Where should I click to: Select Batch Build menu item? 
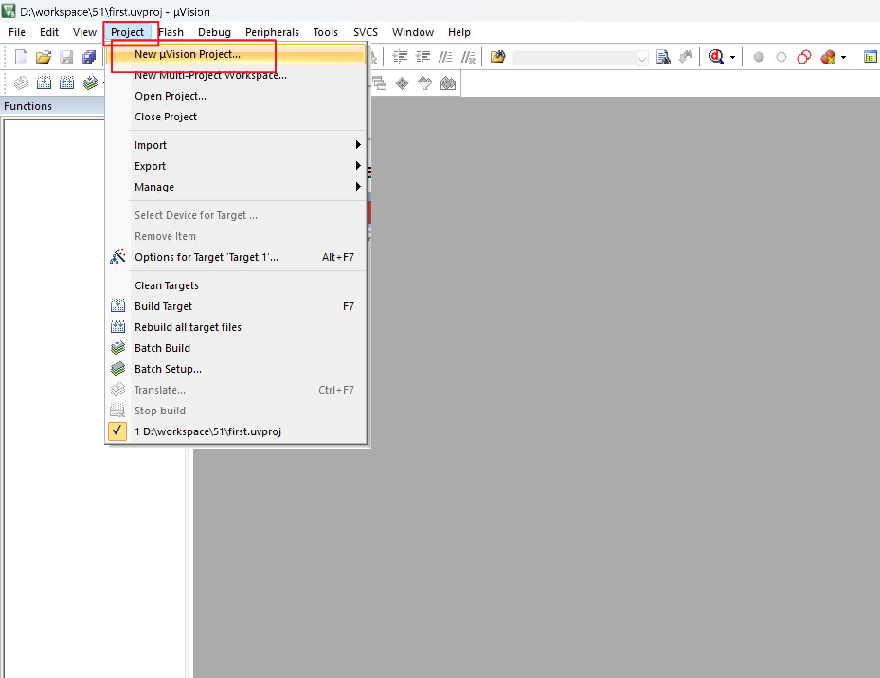236,348
